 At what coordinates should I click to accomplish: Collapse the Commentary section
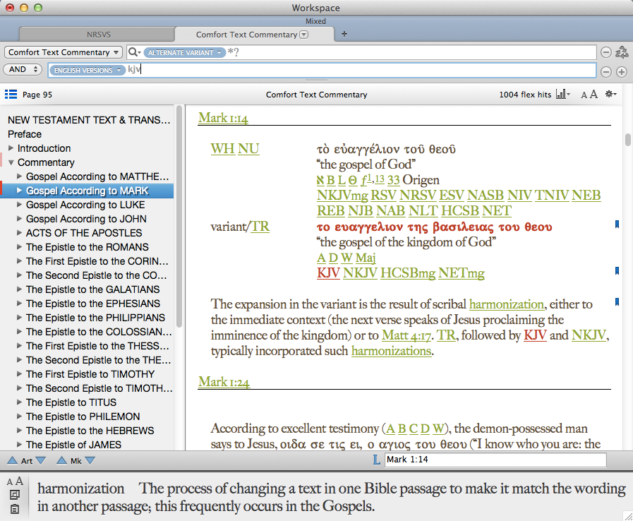11,162
